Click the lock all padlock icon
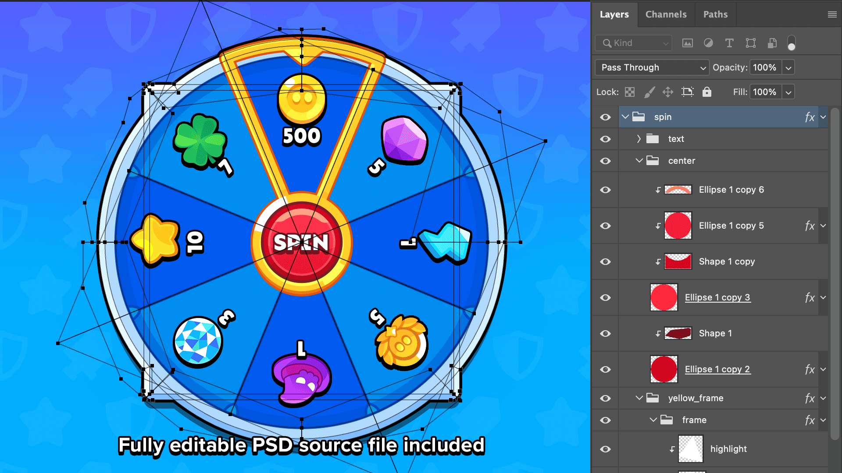Viewport: 842px width, 473px height. point(706,92)
